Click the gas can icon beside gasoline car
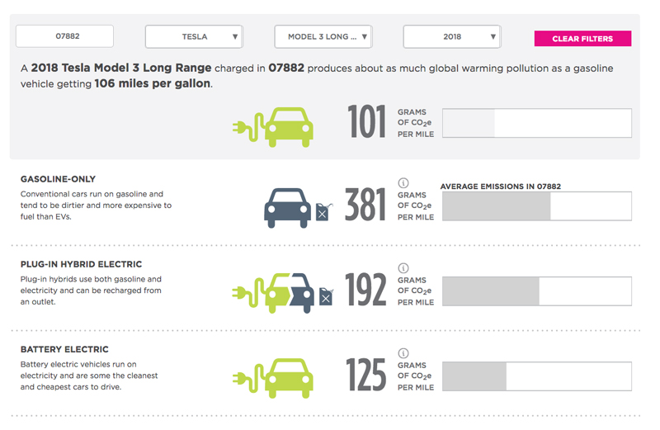Image resolution: width=660 pixels, height=430 pixels. coord(323,212)
